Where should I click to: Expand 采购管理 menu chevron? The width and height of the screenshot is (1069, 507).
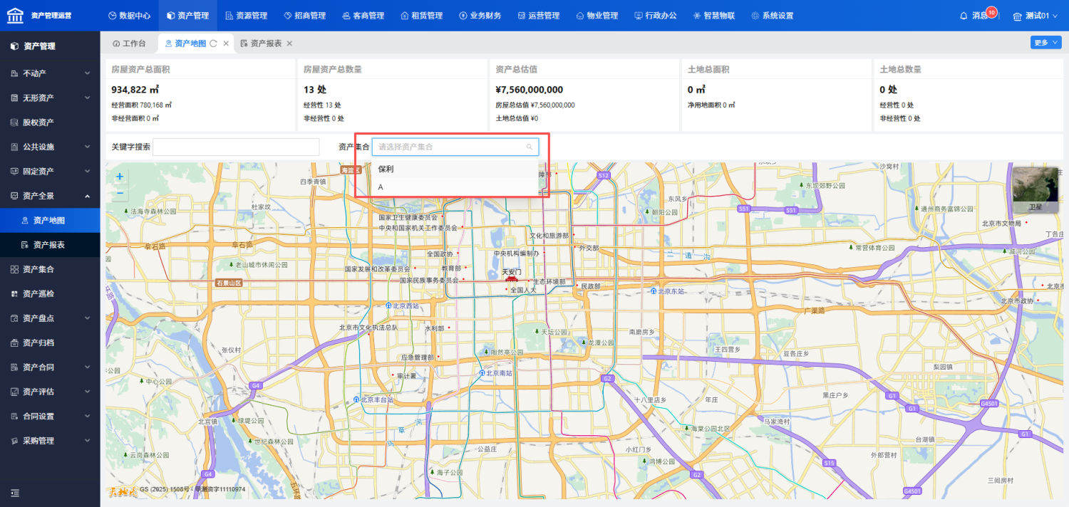87,441
